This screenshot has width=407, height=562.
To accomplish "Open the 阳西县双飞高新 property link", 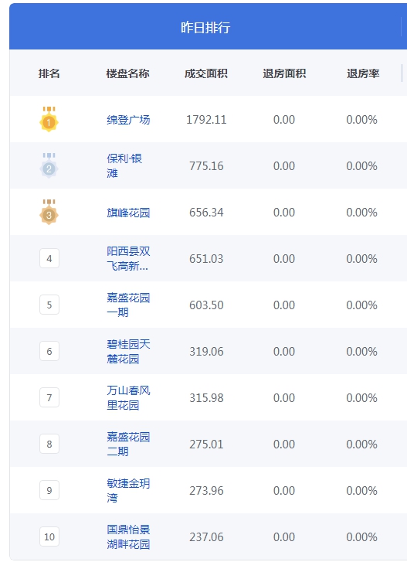I will point(128,258).
